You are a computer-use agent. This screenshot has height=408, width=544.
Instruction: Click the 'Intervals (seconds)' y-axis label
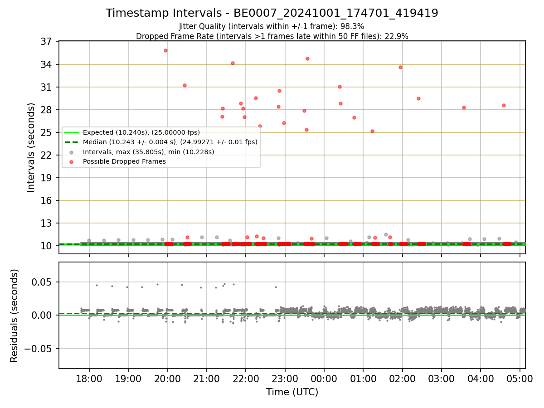(x=31, y=147)
